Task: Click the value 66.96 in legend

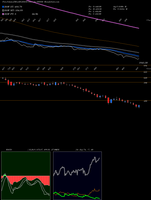Action: pos(35,14)
